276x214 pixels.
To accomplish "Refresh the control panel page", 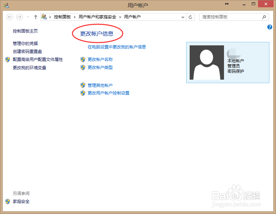I will click(190, 17).
